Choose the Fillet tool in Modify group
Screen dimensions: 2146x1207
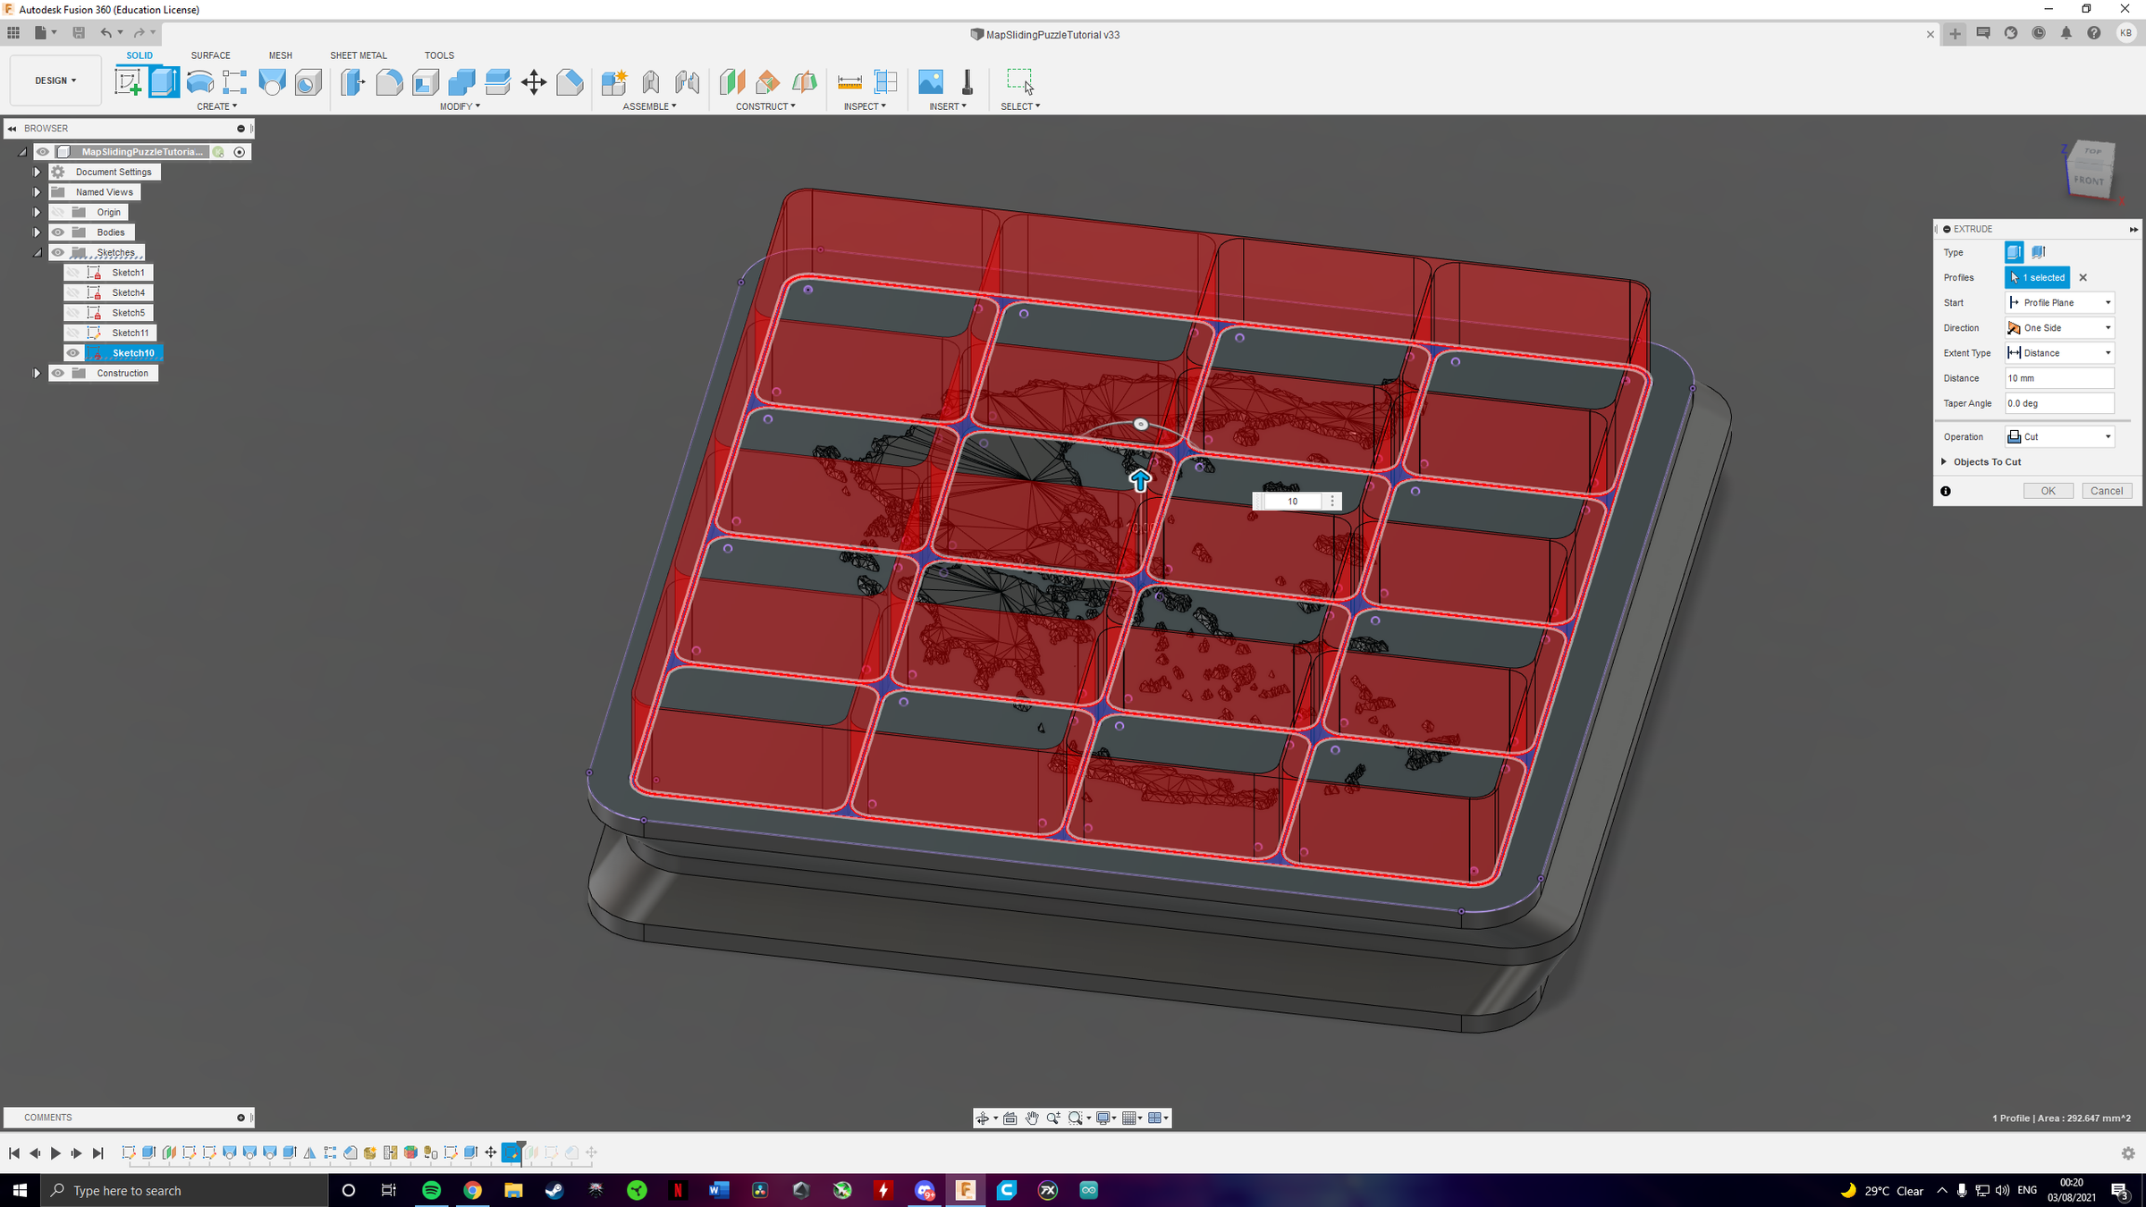[x=388, y=81]
